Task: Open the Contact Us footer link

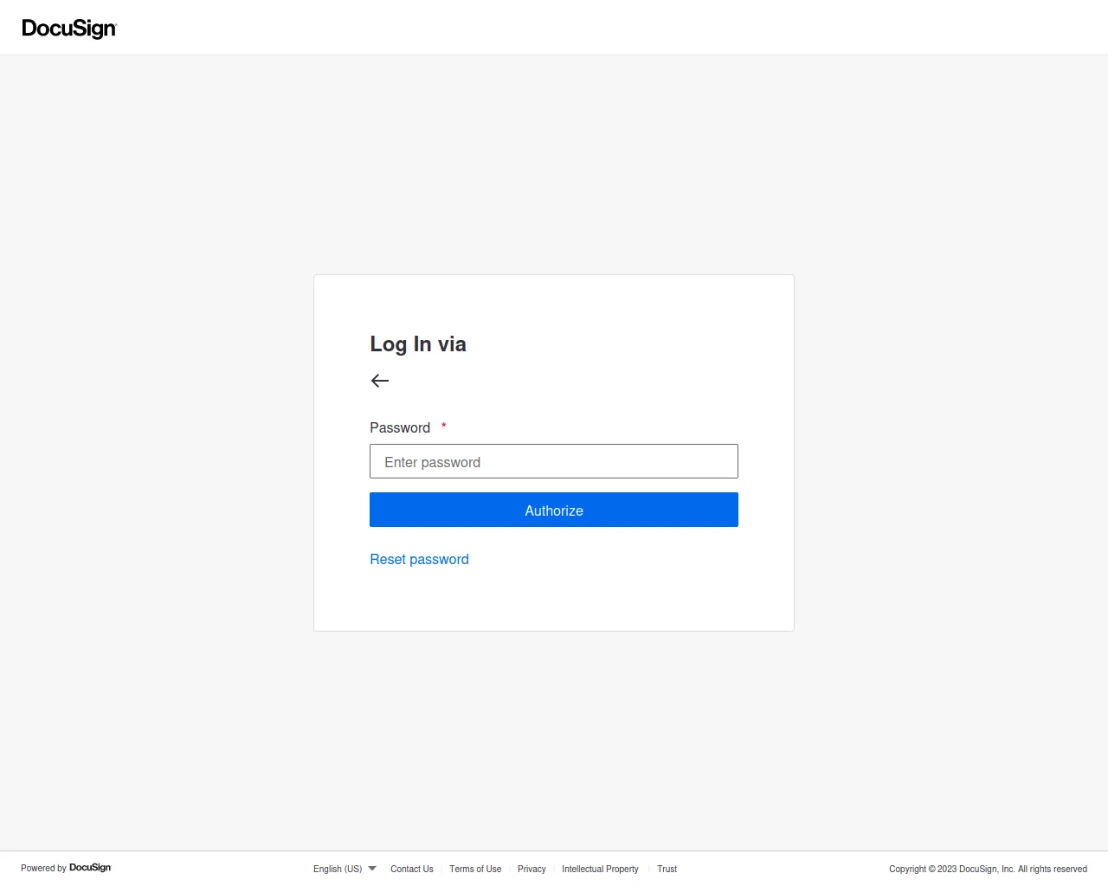Action: point(411,869)
